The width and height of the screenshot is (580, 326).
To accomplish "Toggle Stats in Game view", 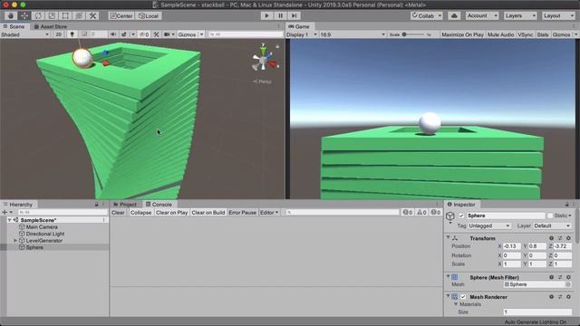I will [x=543, y=34].
